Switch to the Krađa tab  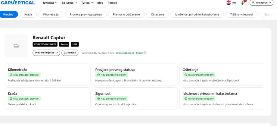(x=28, y=14)
